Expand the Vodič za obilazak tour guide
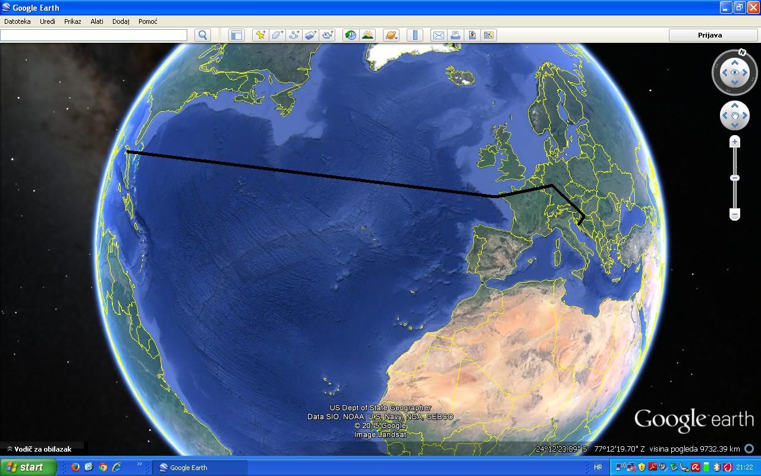This screenshot has width=761, height=476. pyautogui.click(x=39, y=449)
